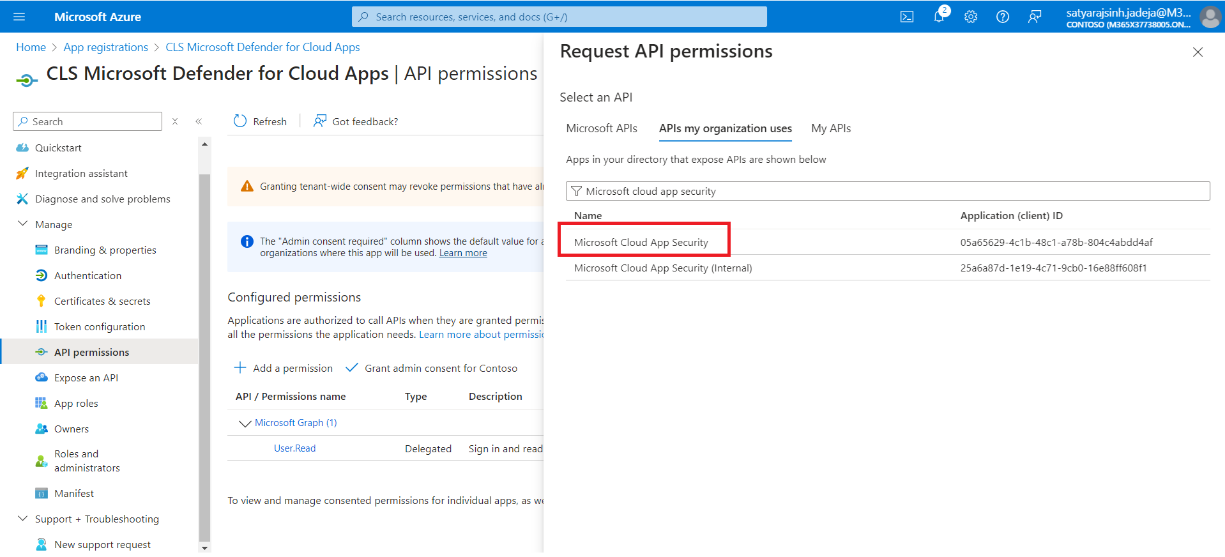Click the Type column header
This screenshot has height=557, width=1225.
click(x=416, y=397)
